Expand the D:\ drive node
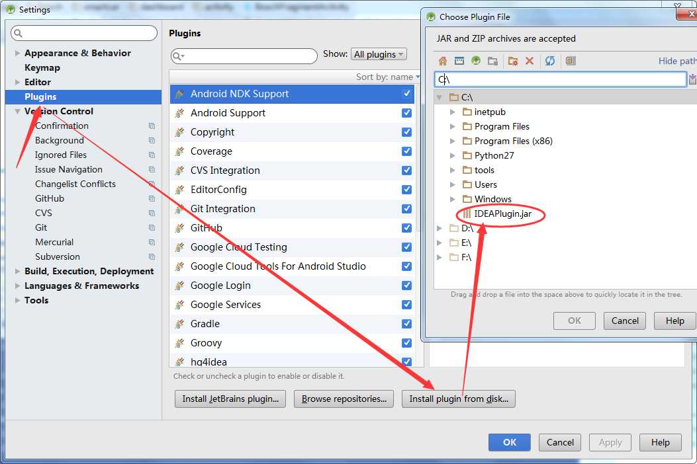 (440, 228)
